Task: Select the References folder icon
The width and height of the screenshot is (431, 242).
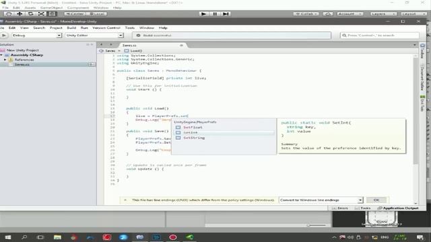Action: (11, 60)
